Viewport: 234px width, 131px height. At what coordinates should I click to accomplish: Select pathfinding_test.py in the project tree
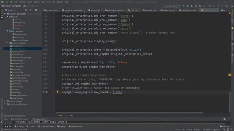pyautogui.click(x=19, y=78)
